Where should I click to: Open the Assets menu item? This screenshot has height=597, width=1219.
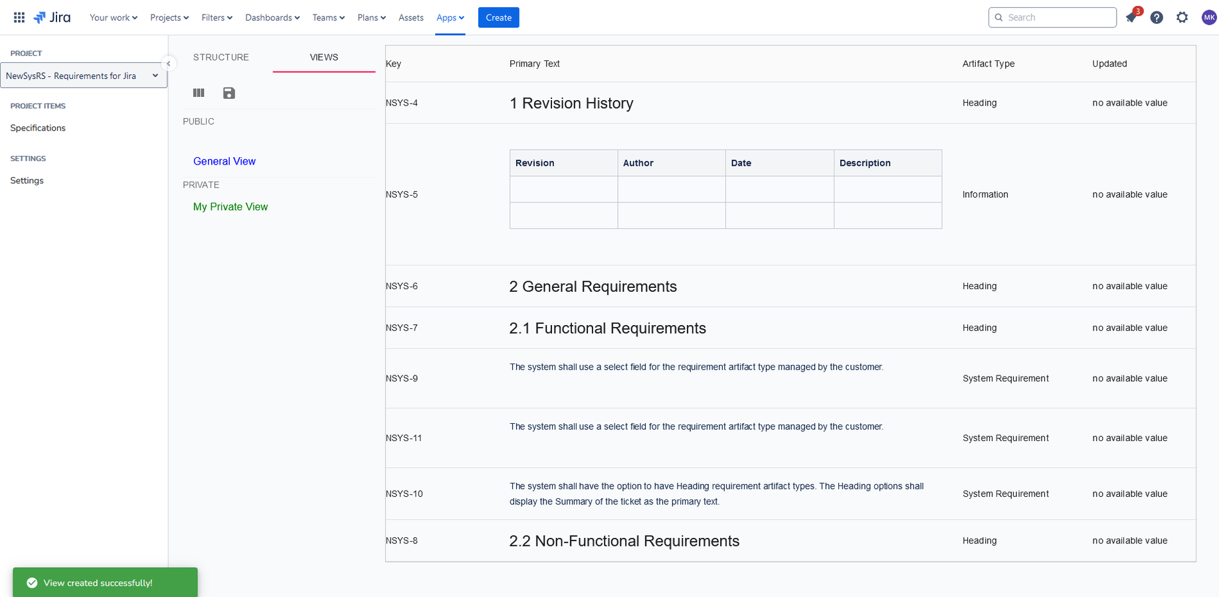click(x=411, y=17)
